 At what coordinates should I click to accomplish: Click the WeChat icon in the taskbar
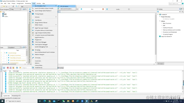pos(63,101)
